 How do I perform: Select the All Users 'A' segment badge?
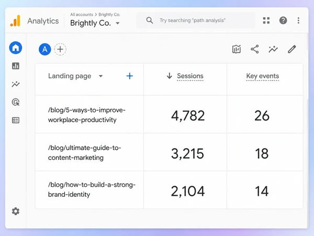pos(45,49)
